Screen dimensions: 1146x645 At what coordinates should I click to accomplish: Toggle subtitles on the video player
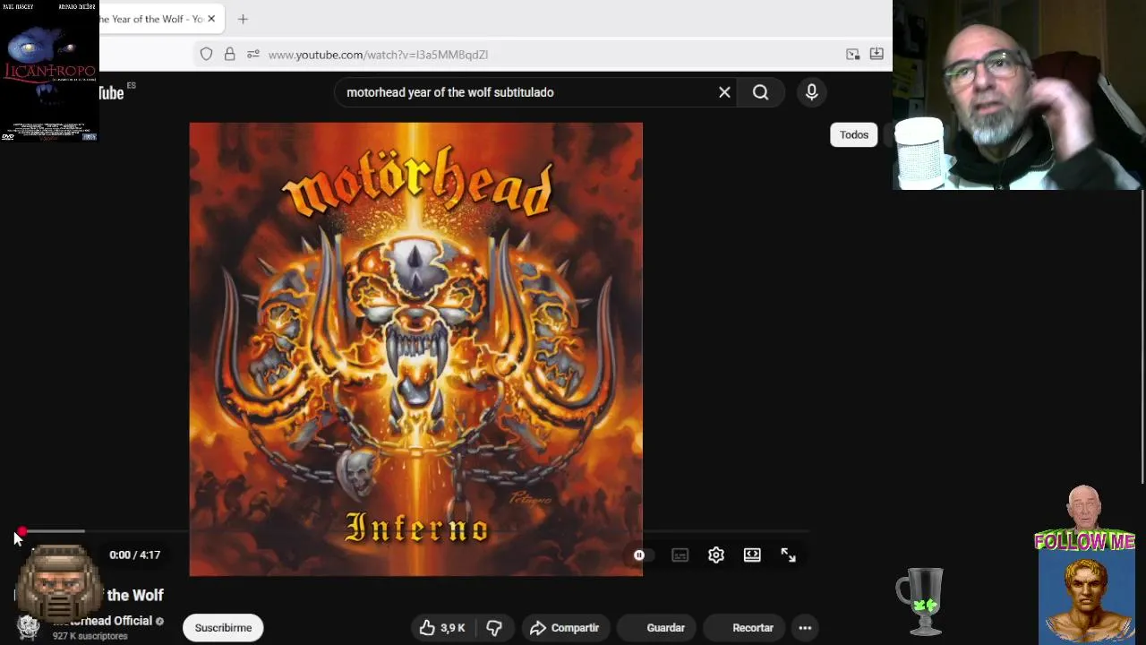click(680, 555)
